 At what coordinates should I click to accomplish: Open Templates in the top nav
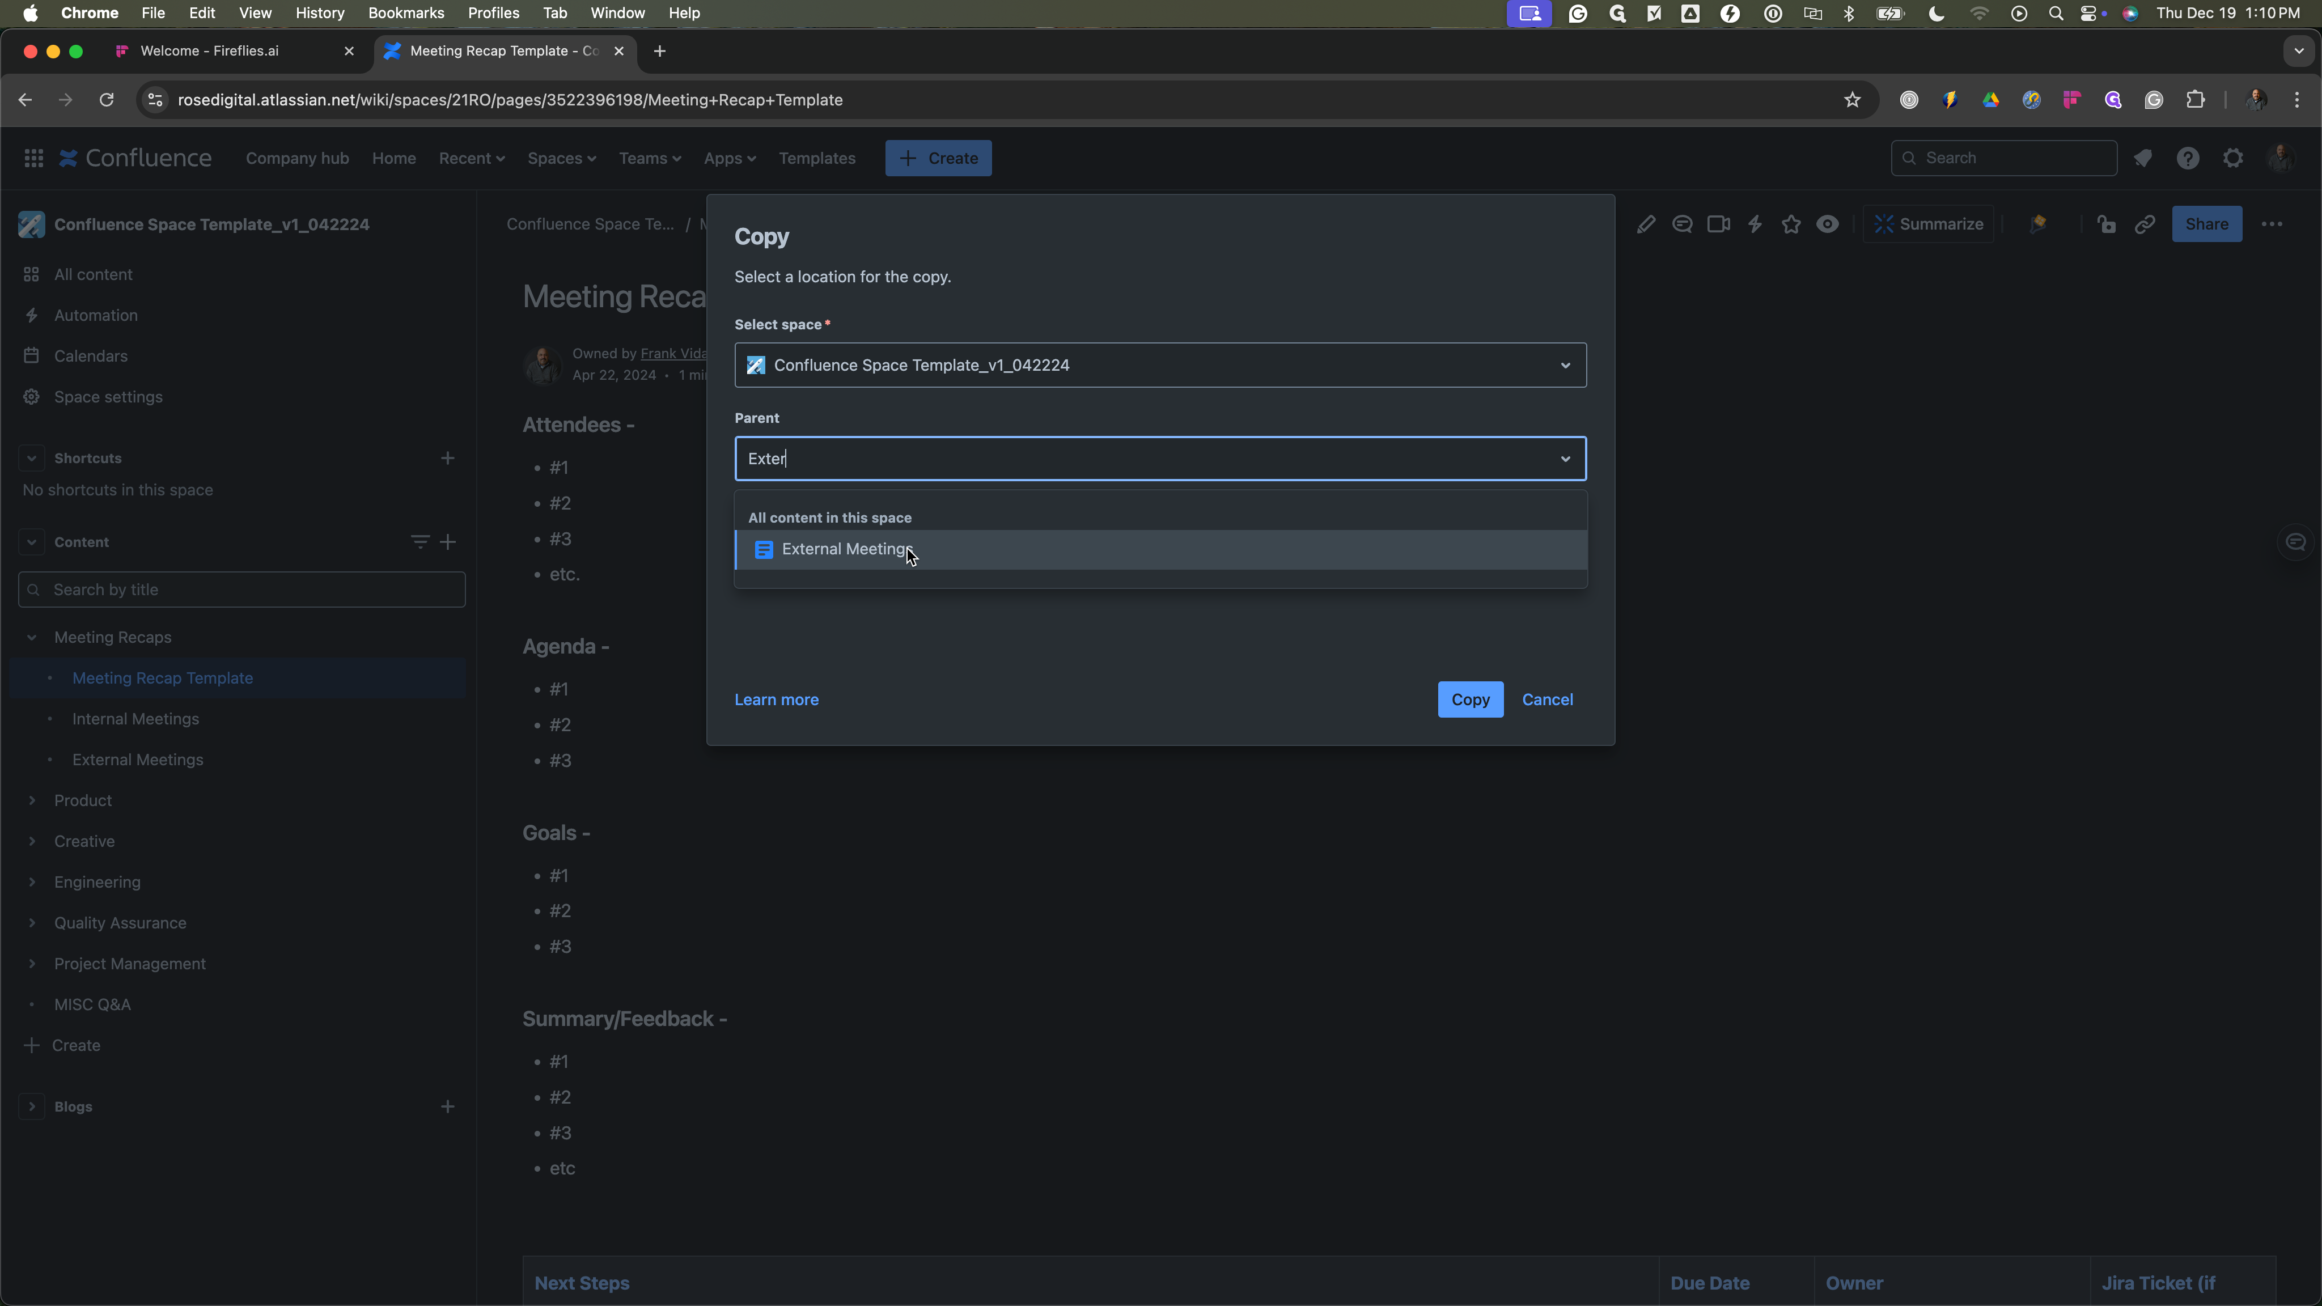(817, 159)
